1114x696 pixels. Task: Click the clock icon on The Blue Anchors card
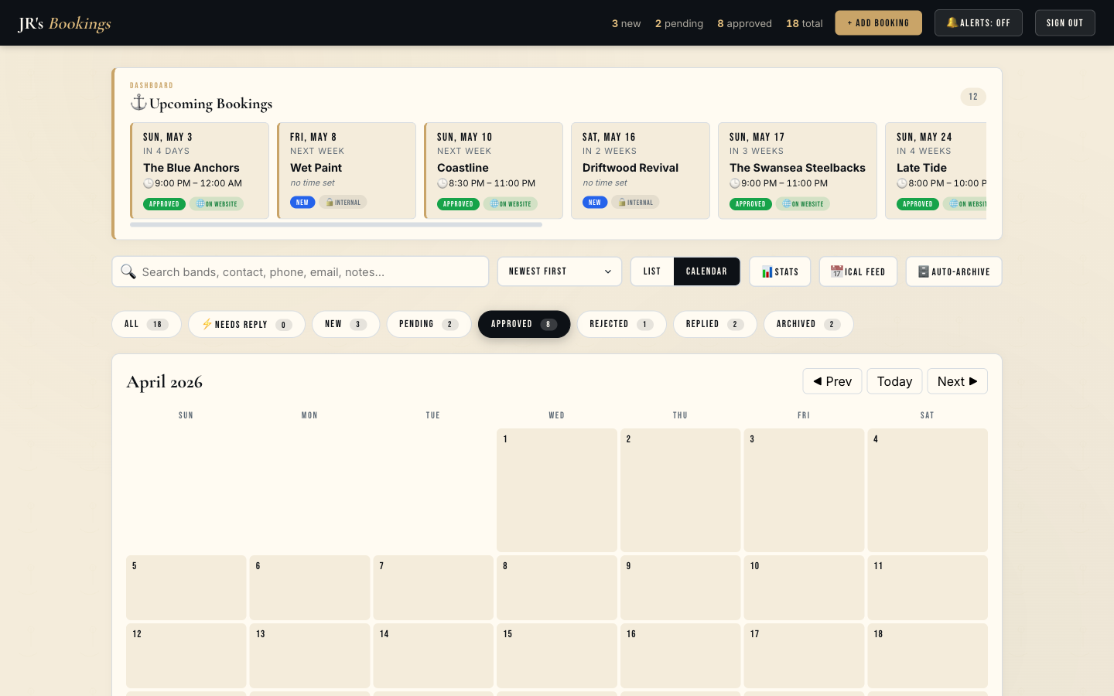(x=149, y=183)
